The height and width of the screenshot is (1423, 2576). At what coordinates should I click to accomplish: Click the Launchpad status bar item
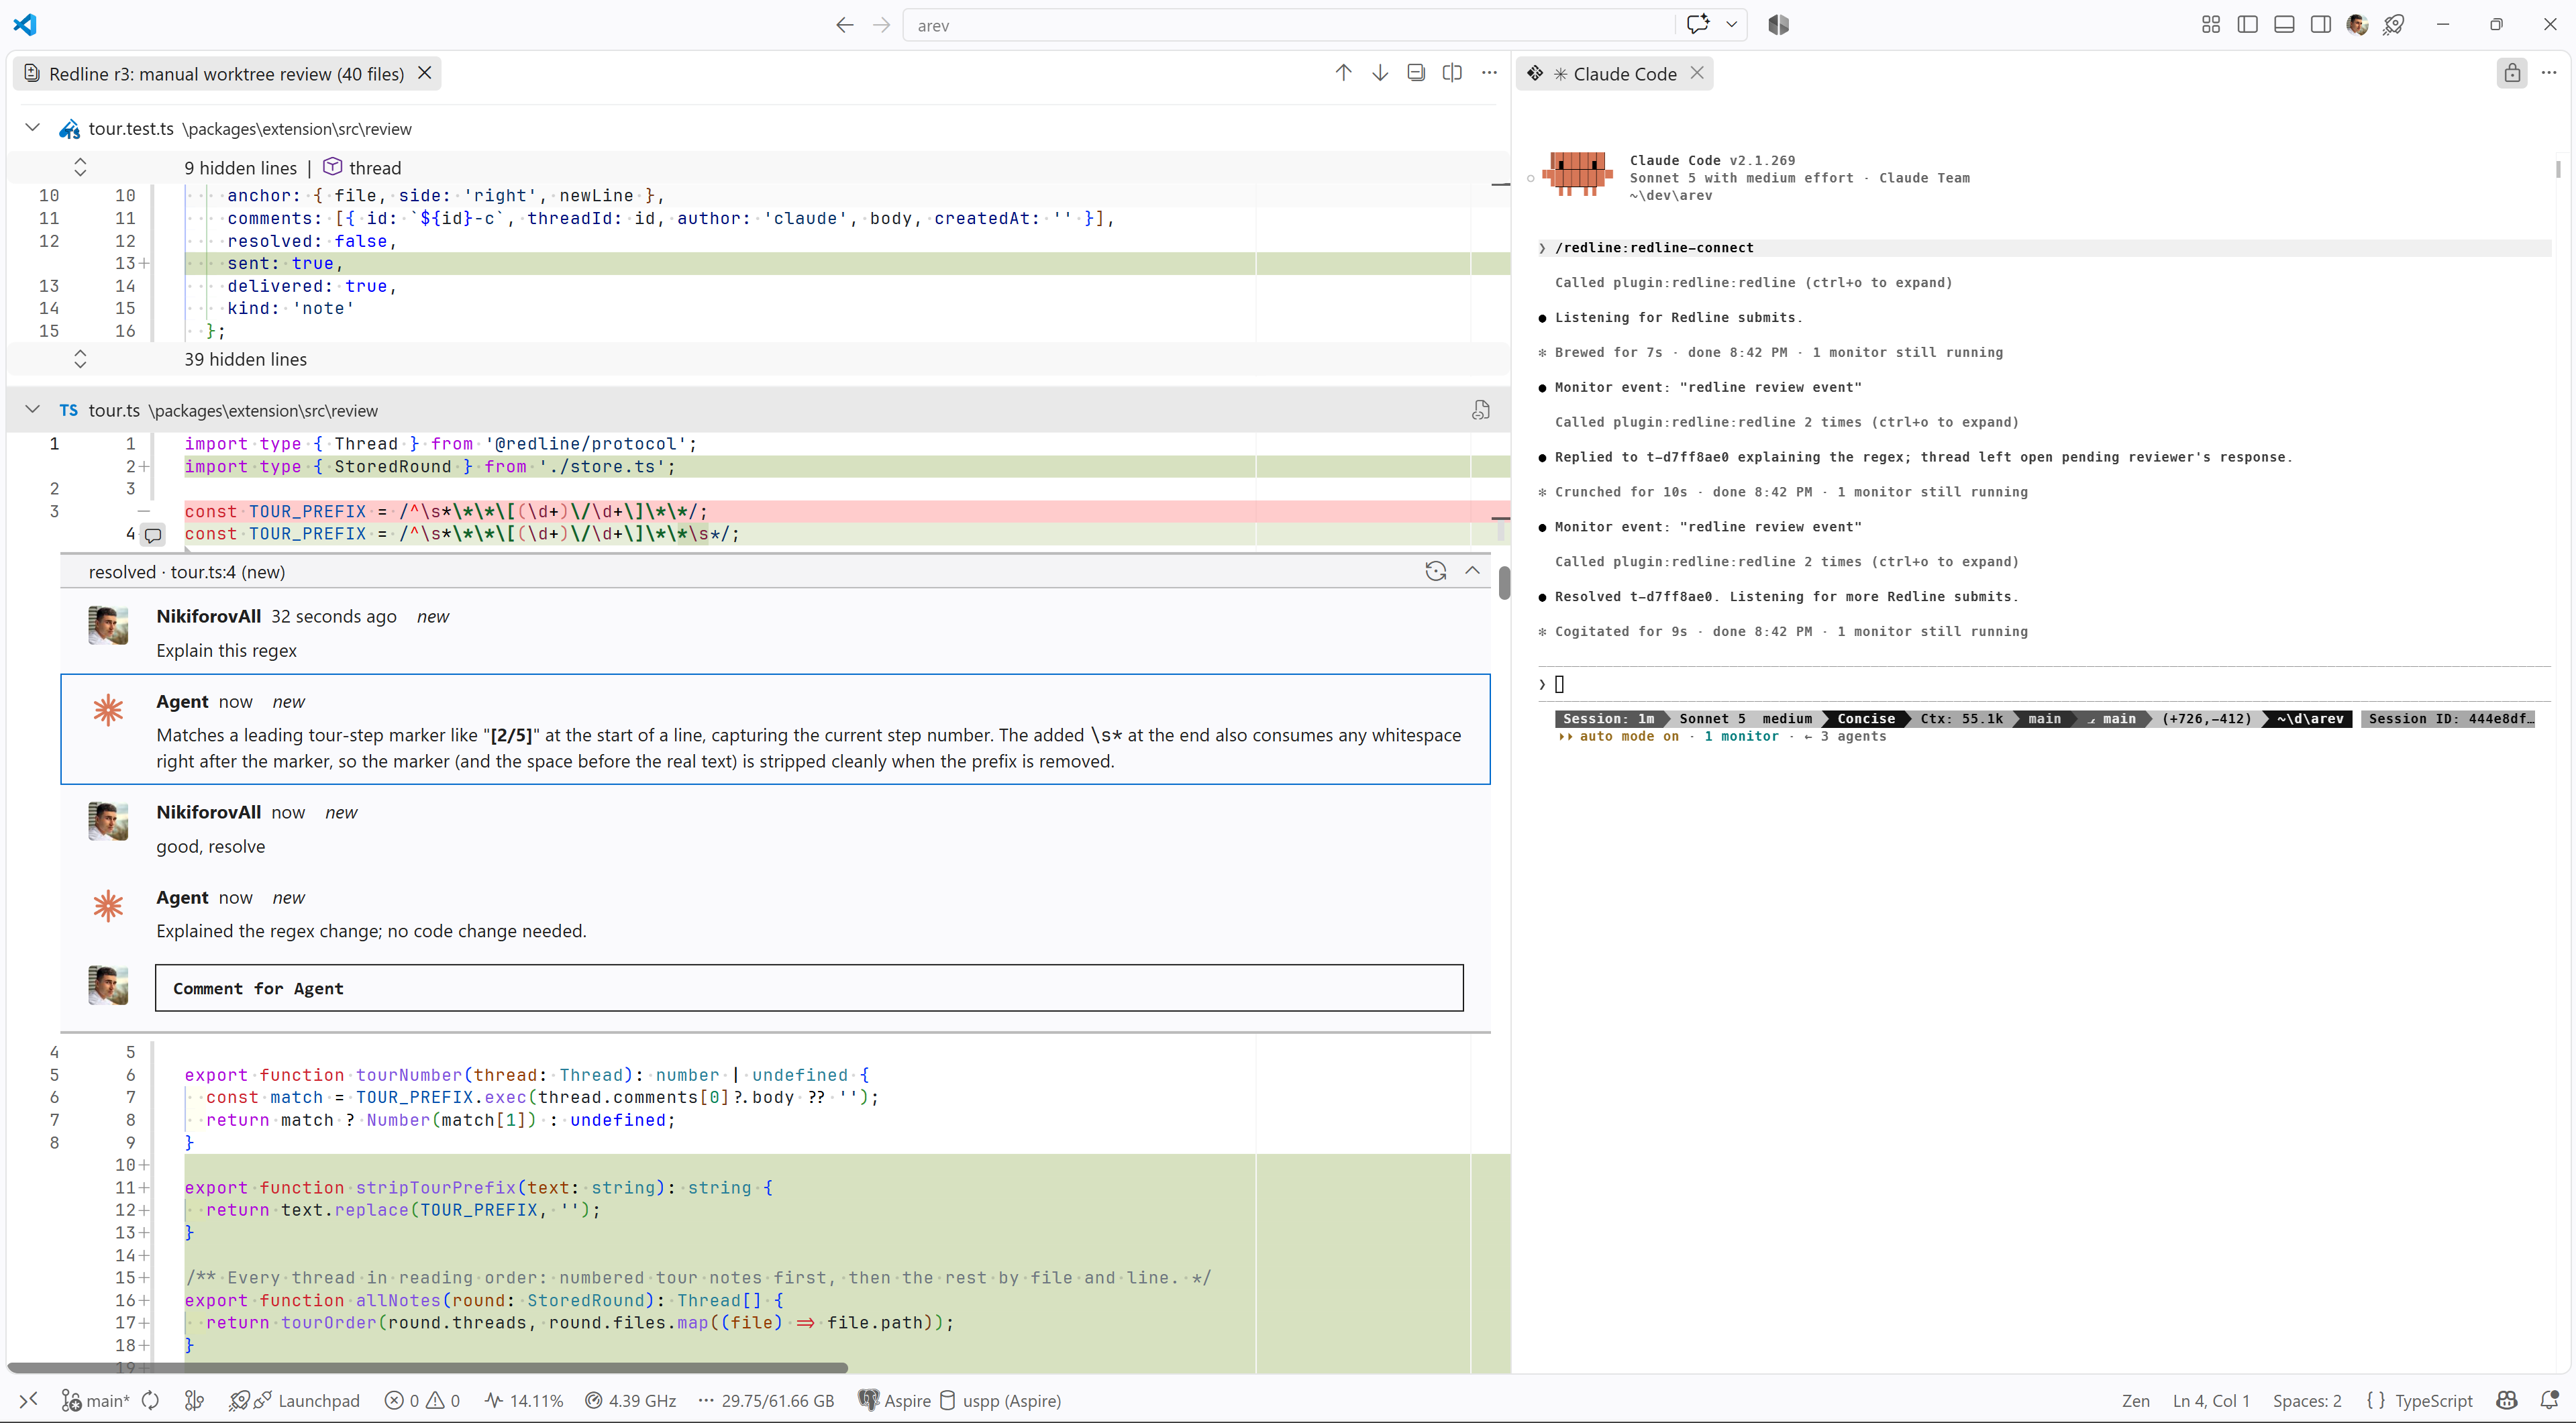pyautogui.click(x=295, y=1400)
